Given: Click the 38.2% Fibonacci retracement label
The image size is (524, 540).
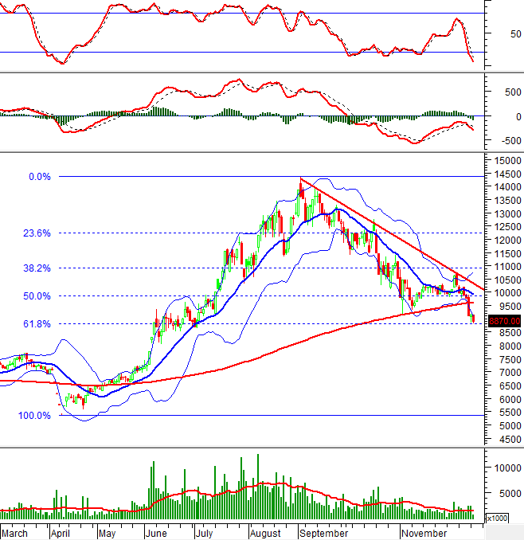Looking at the screenshot, I should coord(37,268).
